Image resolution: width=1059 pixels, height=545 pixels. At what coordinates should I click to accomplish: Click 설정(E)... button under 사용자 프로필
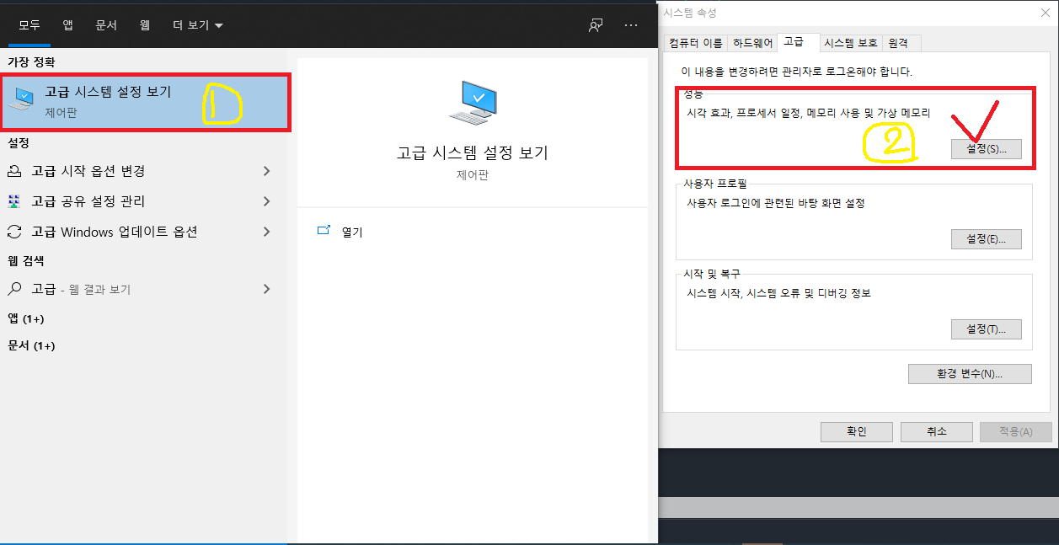987,239
